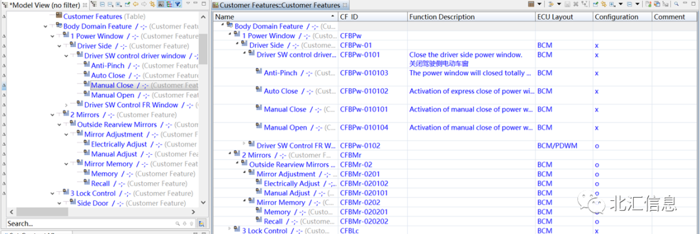Click the Comment column header
The width and height of the screenshot is (700, 234).
coord(675,17)
